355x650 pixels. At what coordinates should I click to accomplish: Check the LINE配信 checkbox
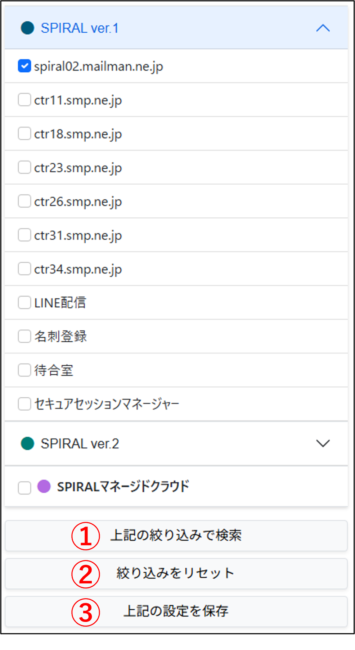point(24,303)
